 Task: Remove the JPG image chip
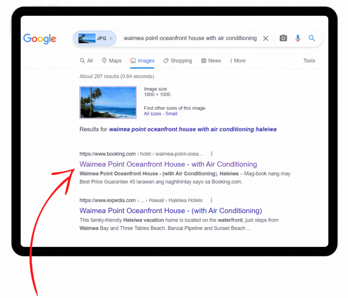pyautogui.click(x=111, y=38)
